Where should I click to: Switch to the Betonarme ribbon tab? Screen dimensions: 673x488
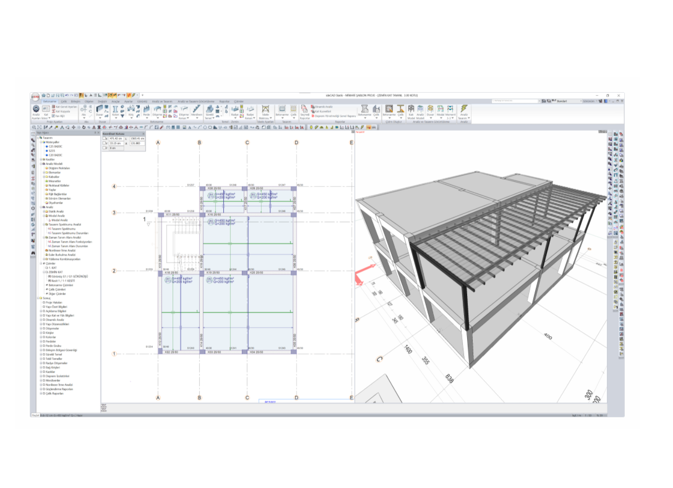(x=50, y=101)
